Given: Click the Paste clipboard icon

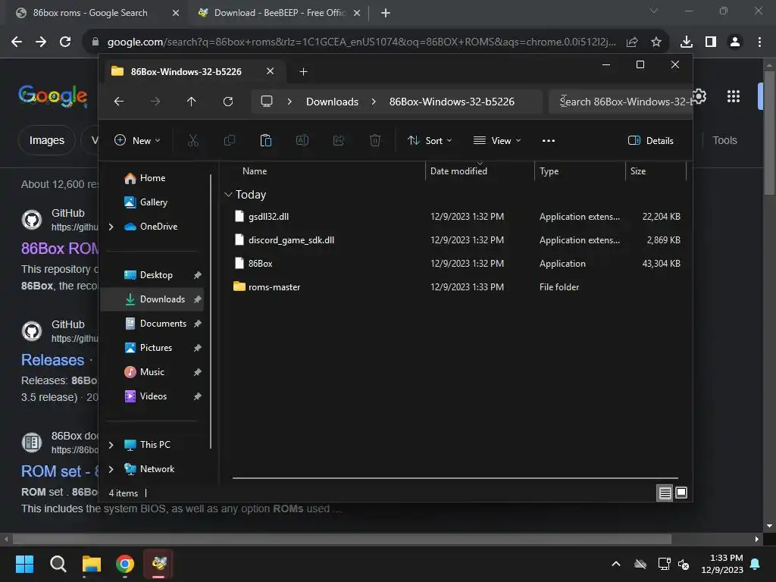Looking at the screenshot, I should pos(266,140).
